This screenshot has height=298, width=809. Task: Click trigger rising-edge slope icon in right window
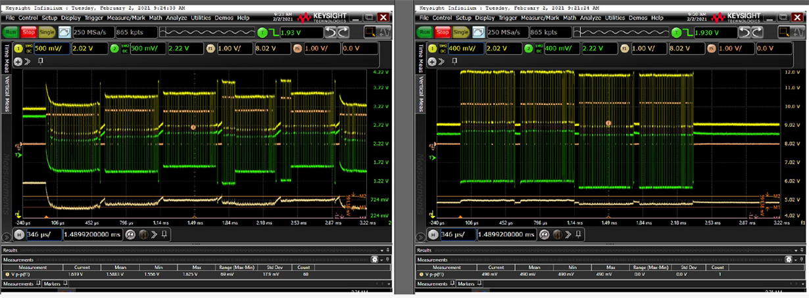(688, 32)
